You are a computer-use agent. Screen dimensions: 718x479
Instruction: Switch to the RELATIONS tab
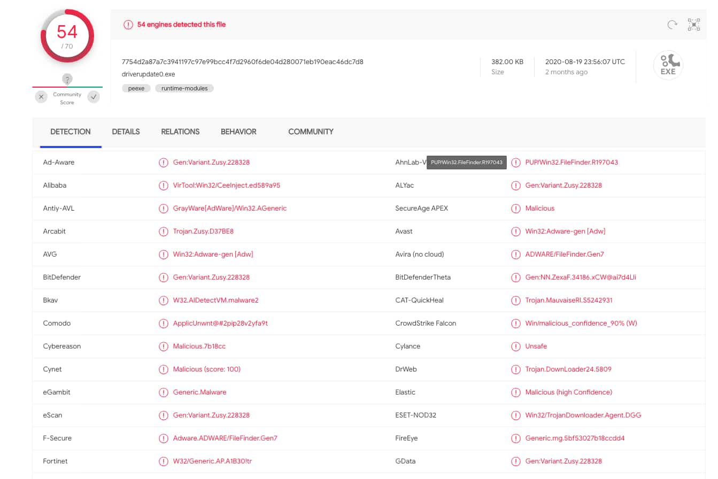pyautogui.click(x=180, y=132)
